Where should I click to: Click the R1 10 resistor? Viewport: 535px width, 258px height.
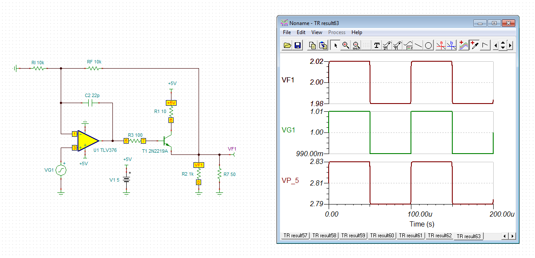171,111
